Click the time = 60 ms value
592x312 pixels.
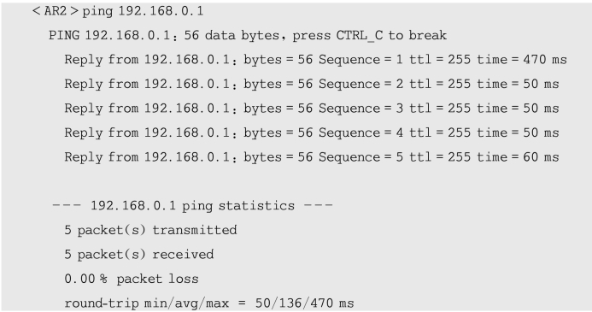click(519, 157)
